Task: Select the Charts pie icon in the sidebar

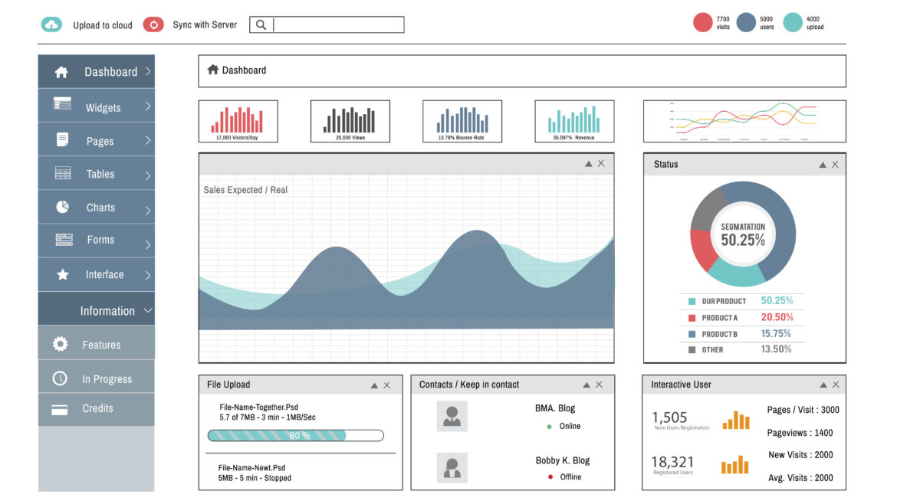Action: click(64, 207)
